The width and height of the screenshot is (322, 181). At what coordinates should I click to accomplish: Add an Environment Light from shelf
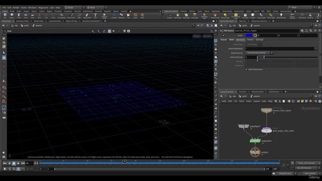click(236, 16)
